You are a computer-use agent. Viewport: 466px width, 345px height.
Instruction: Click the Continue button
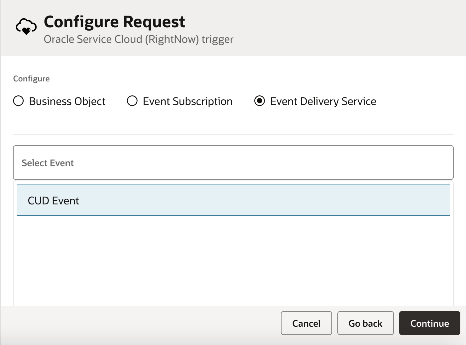[430, 323]
